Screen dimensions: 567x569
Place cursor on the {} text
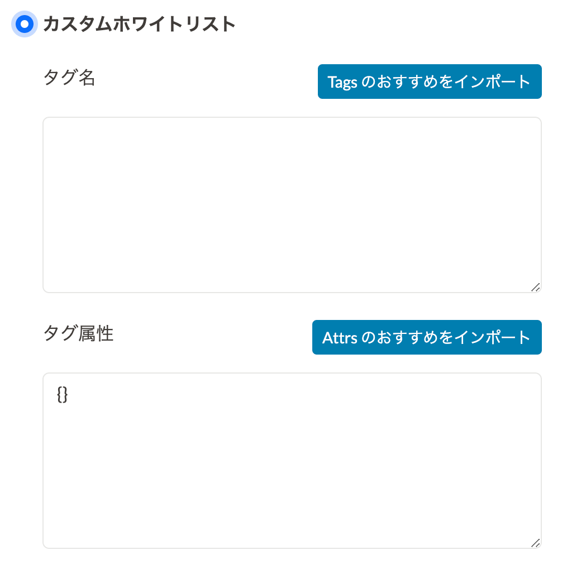click(63, 395)
